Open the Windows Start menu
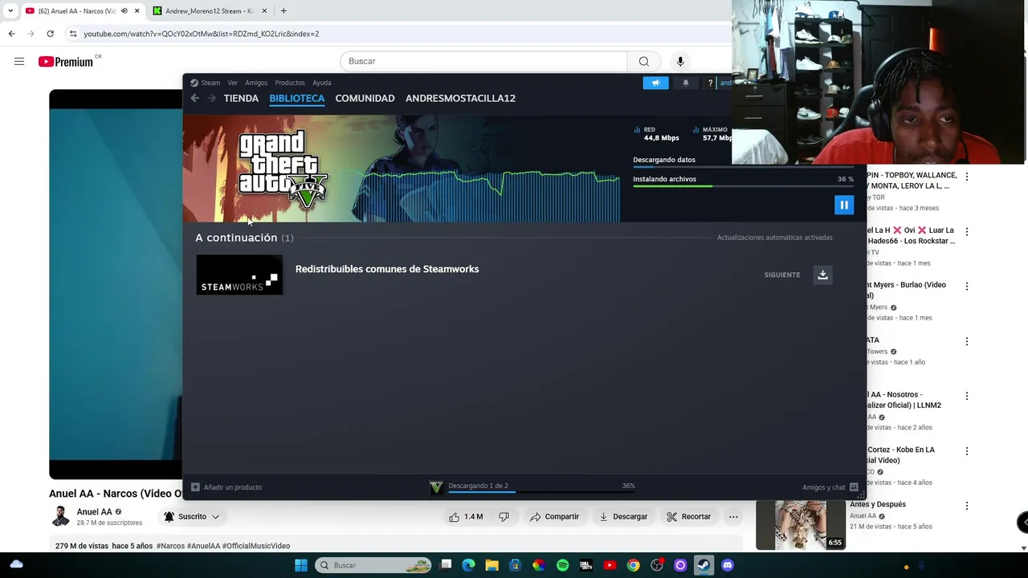 [300, 565]
